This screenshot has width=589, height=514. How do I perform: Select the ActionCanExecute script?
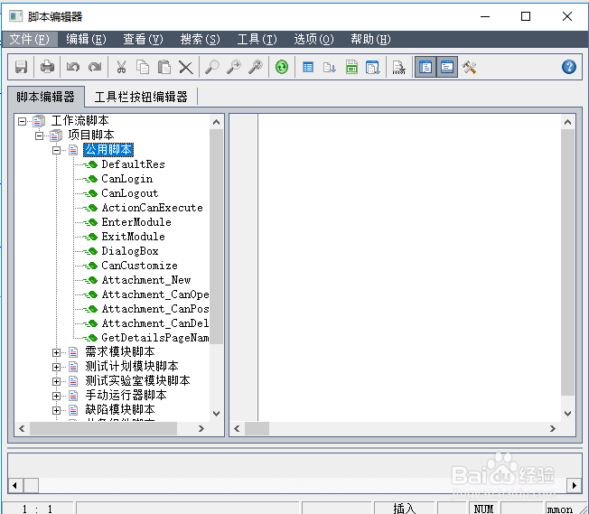(152, 208)
